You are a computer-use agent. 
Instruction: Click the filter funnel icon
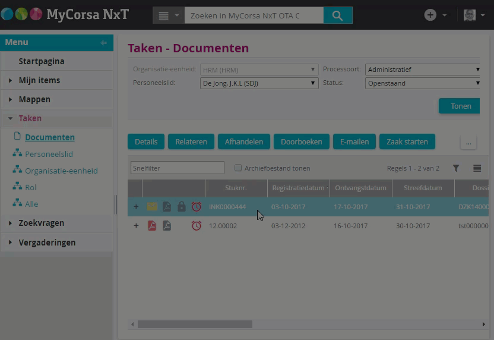456,168
